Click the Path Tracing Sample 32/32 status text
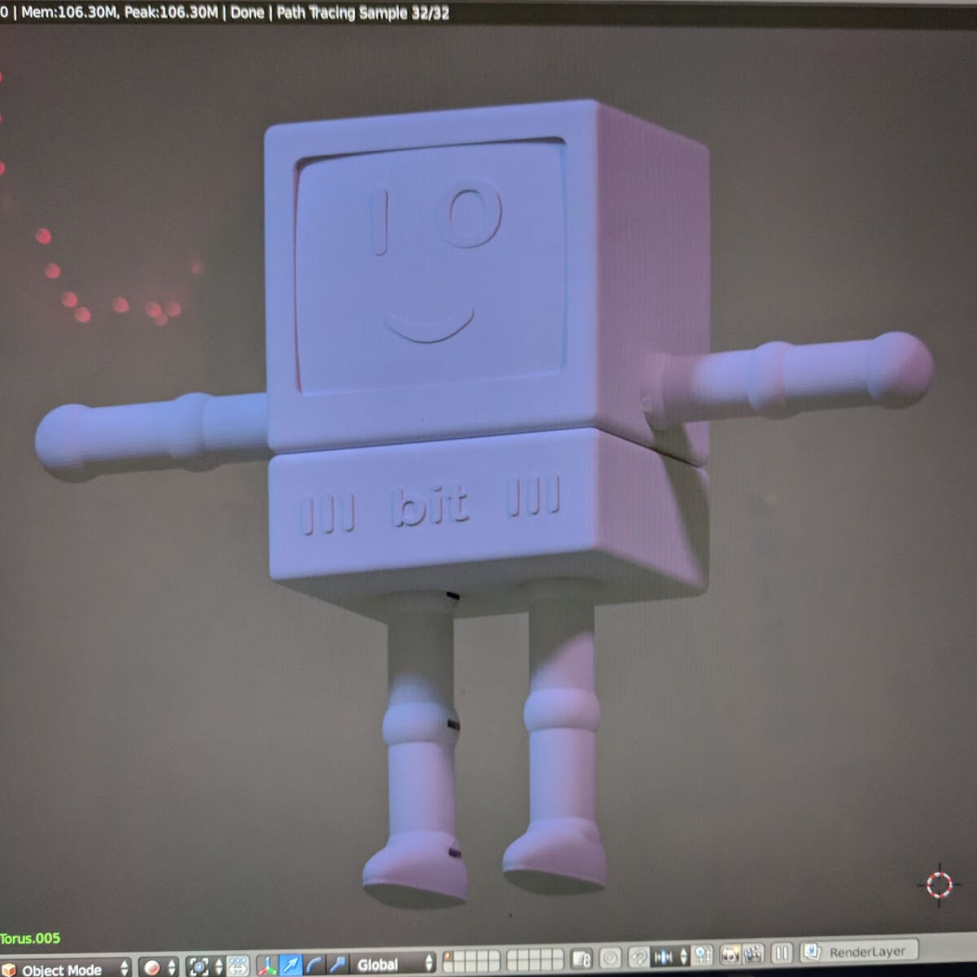This screenshot has width=977, height=977. 362,13
